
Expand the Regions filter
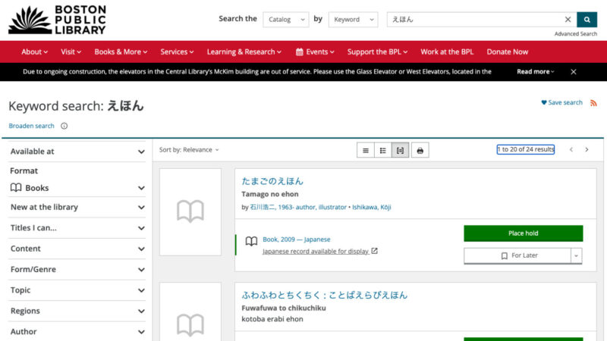pyautogui.click(x=77, y=311)
